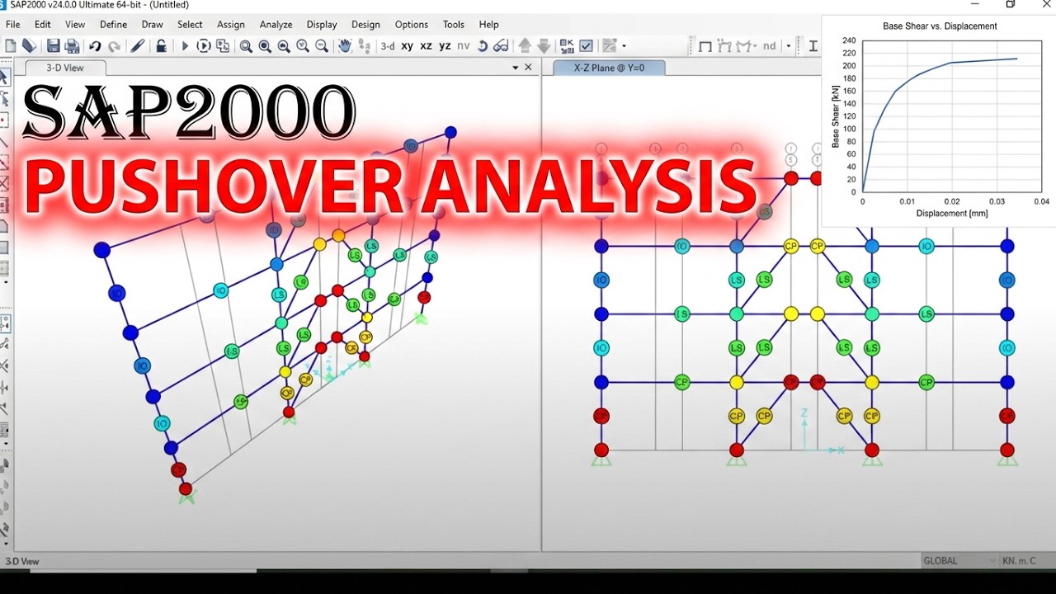Select the 3-D View tab
Viewport: 1056px width, 594px height.
[x=65, y=68]
